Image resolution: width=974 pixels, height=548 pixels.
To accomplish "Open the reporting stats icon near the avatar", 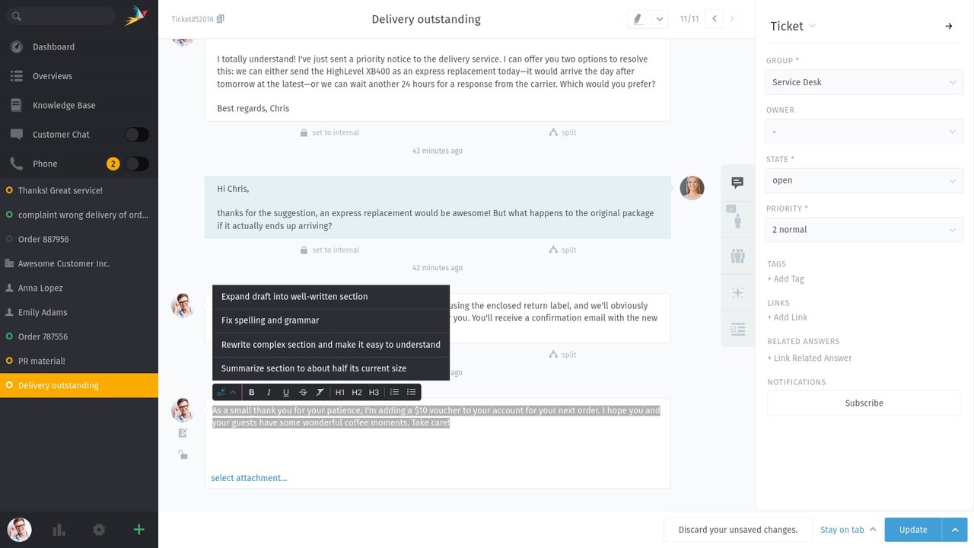I will tap(59, 529).
